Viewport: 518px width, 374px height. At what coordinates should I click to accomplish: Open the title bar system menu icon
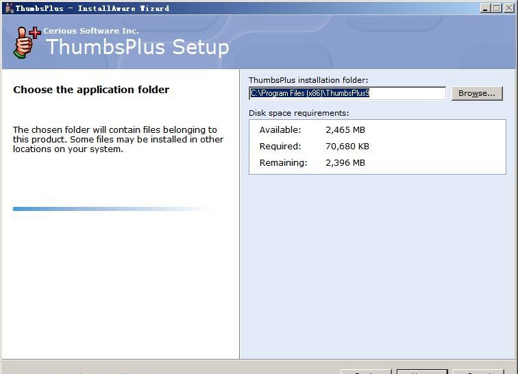pyautogui.click(x=10, y=8)
